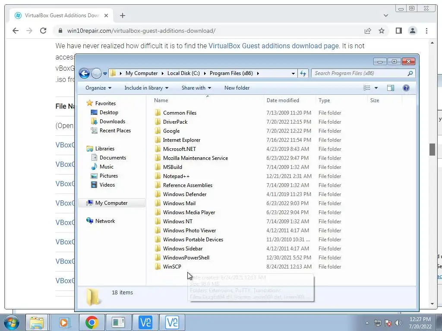The image size is (442, 331).
Task: Expand the address bar previous locations dropdown
Action: [293, 73]
